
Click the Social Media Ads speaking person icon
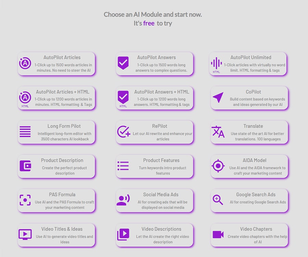123,200
